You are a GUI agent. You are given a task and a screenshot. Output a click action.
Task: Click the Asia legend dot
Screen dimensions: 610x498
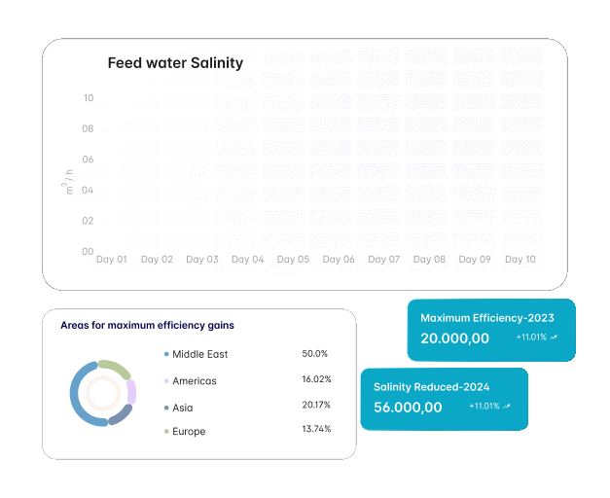(166, 407)
